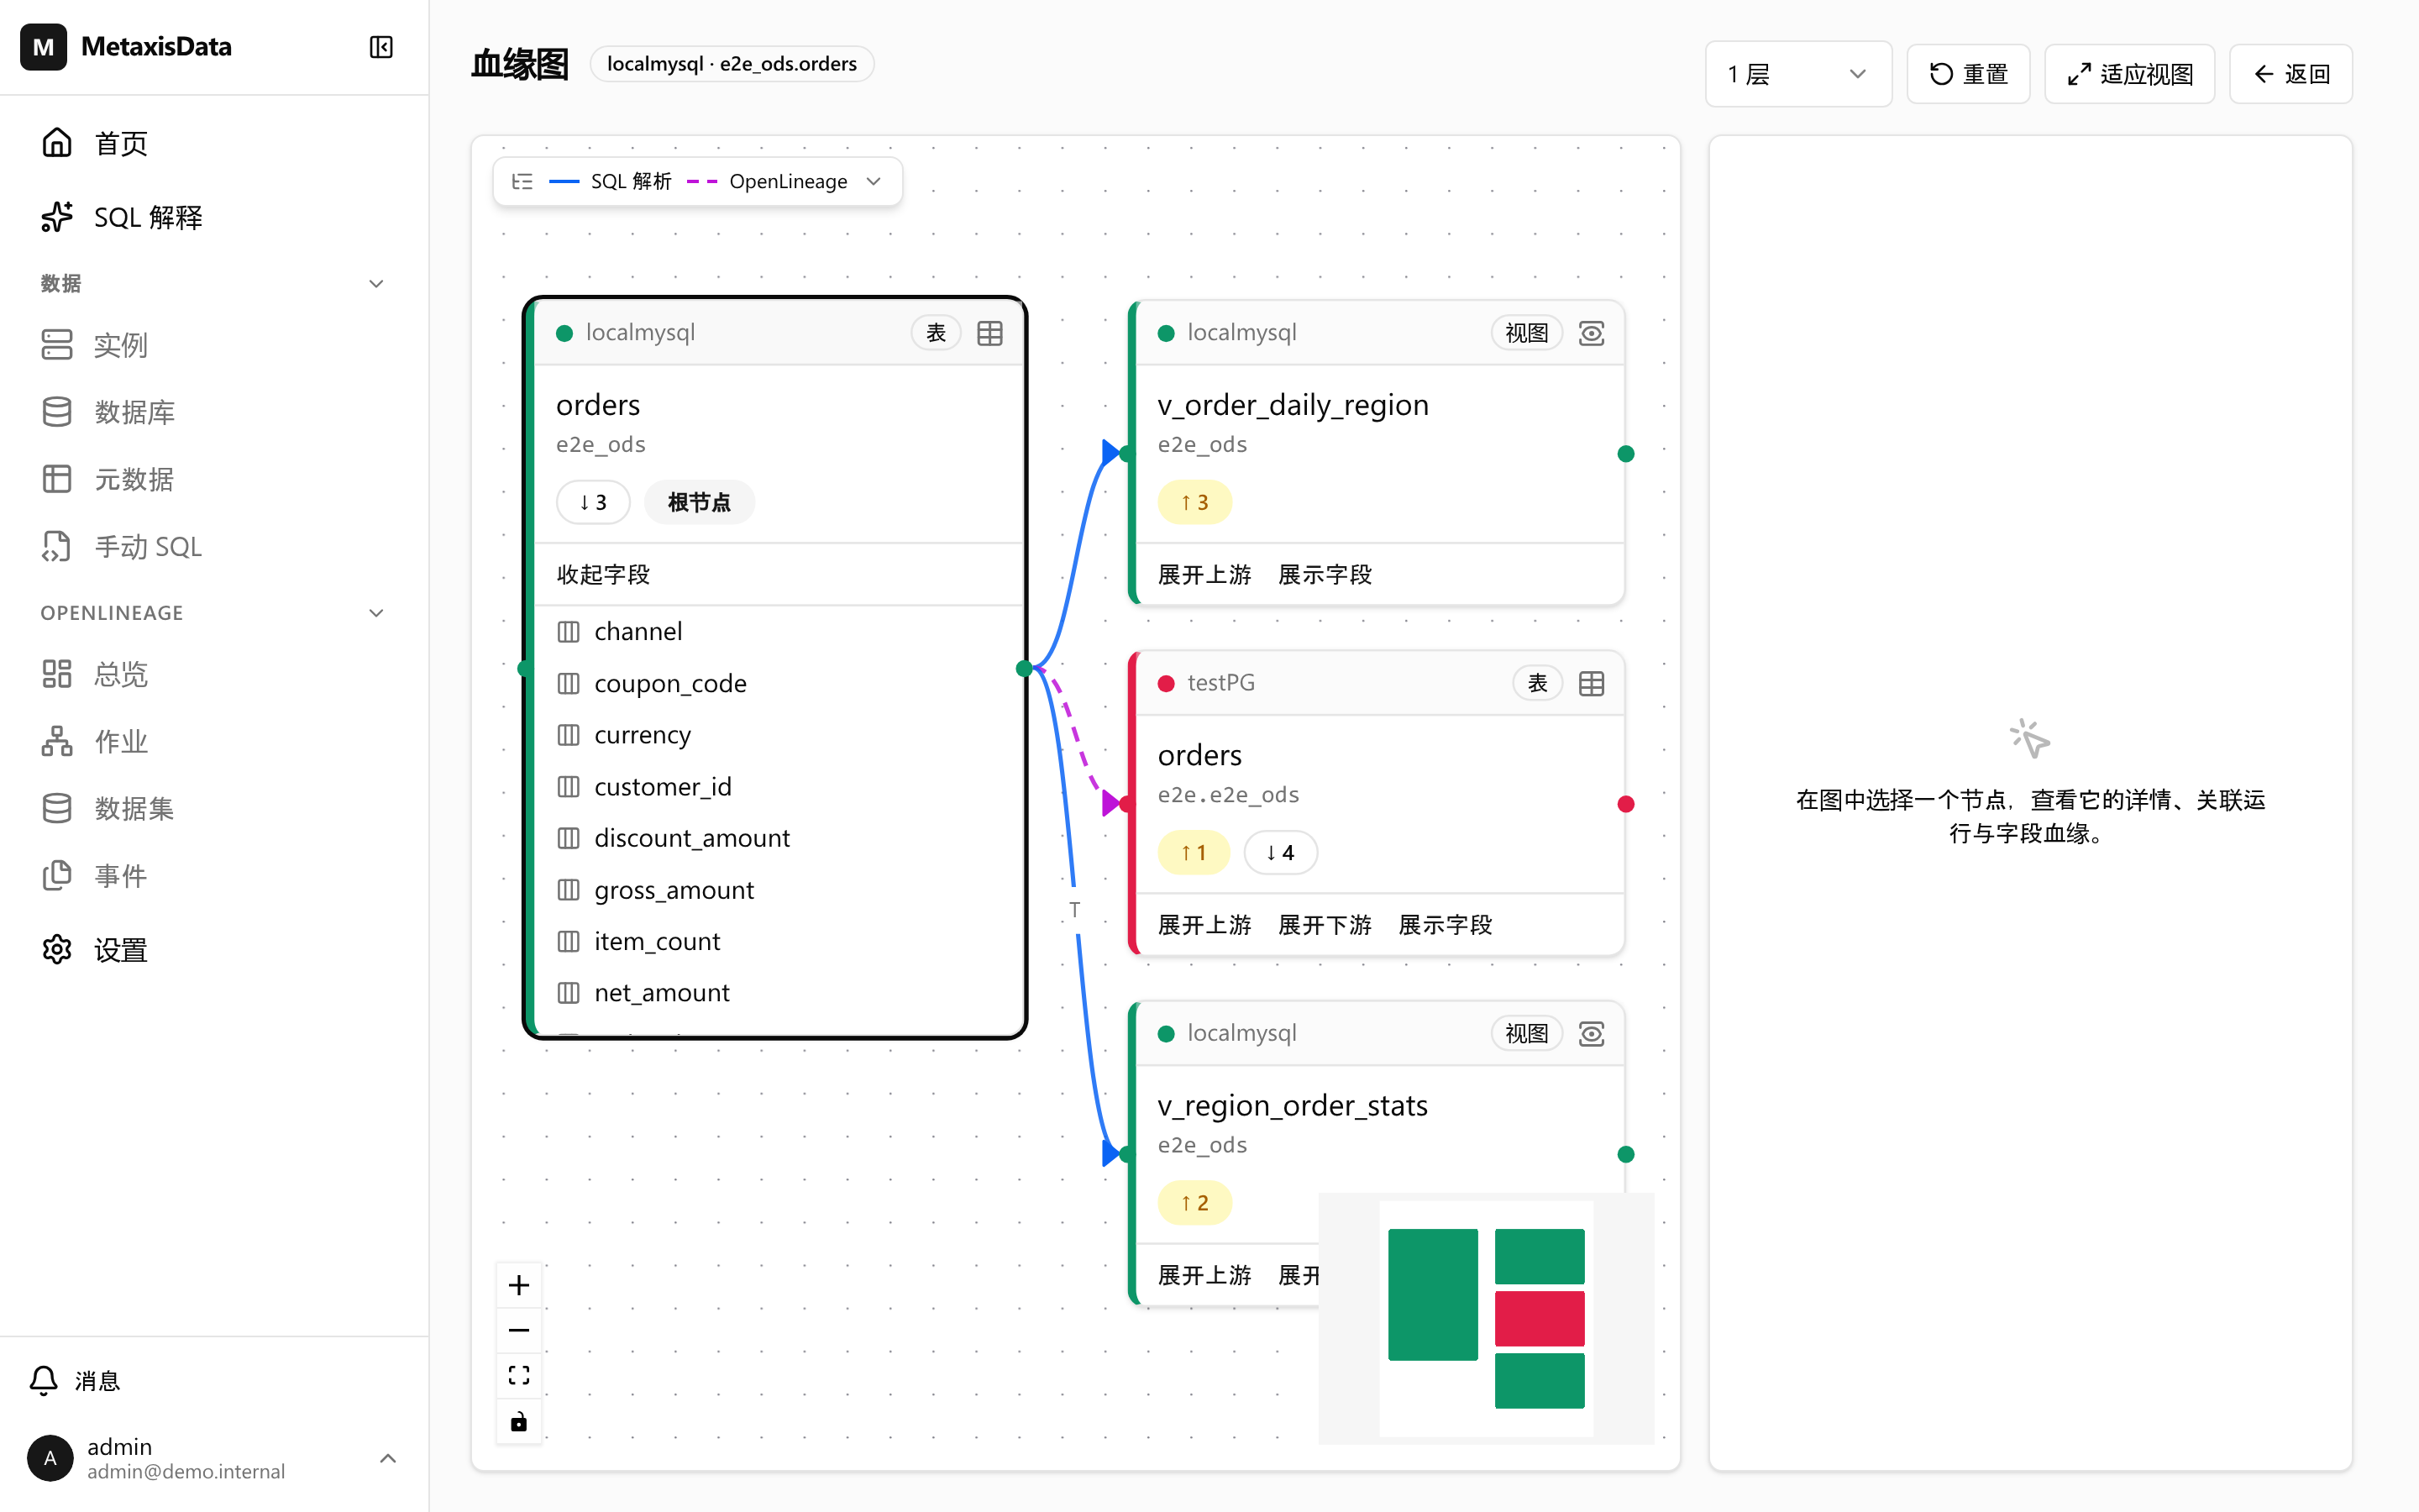Click the 元数据 table icon

coord(57,479)
